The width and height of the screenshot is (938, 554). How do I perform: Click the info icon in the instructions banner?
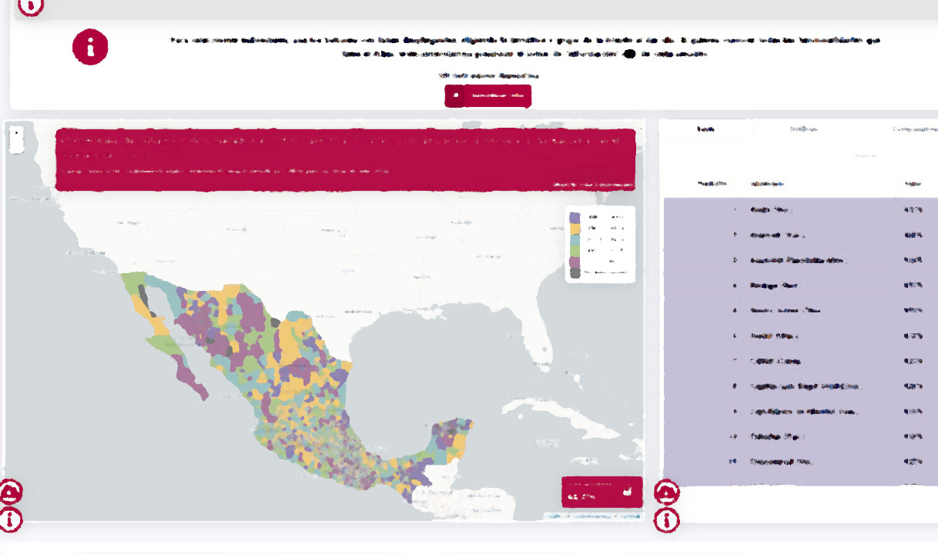point(90,47)
